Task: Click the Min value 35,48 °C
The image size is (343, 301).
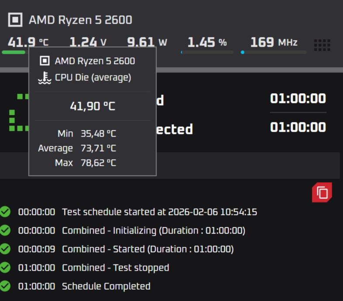Action: (x=99, y=133)
